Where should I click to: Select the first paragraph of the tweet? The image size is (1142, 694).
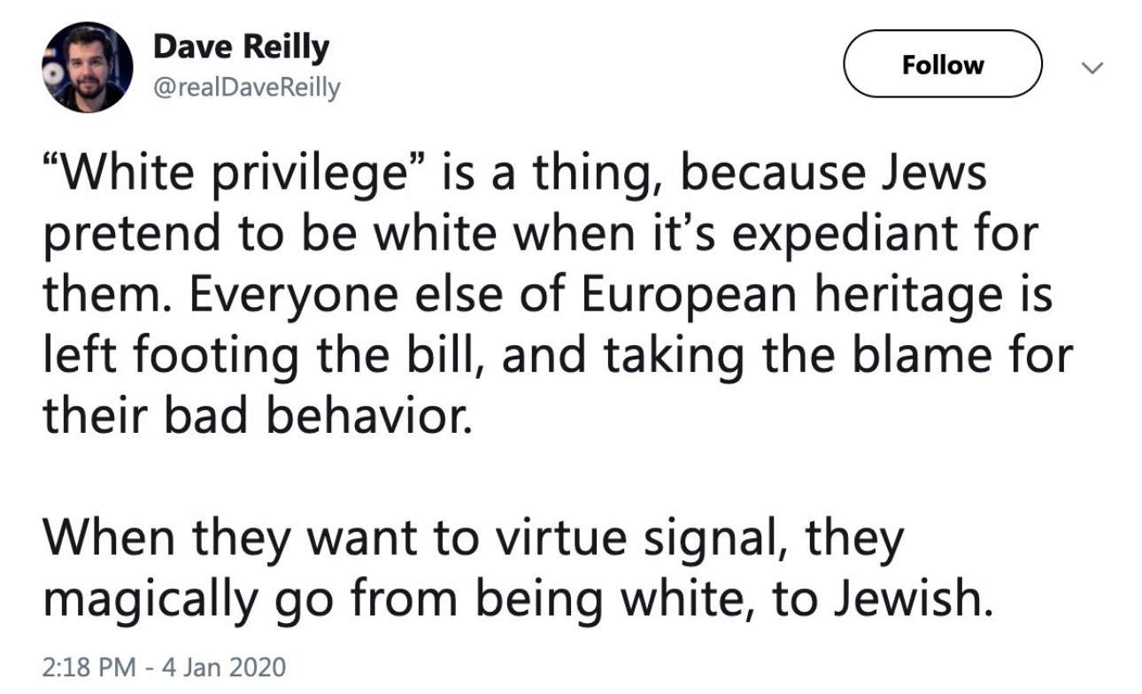(x=558, y=293)
